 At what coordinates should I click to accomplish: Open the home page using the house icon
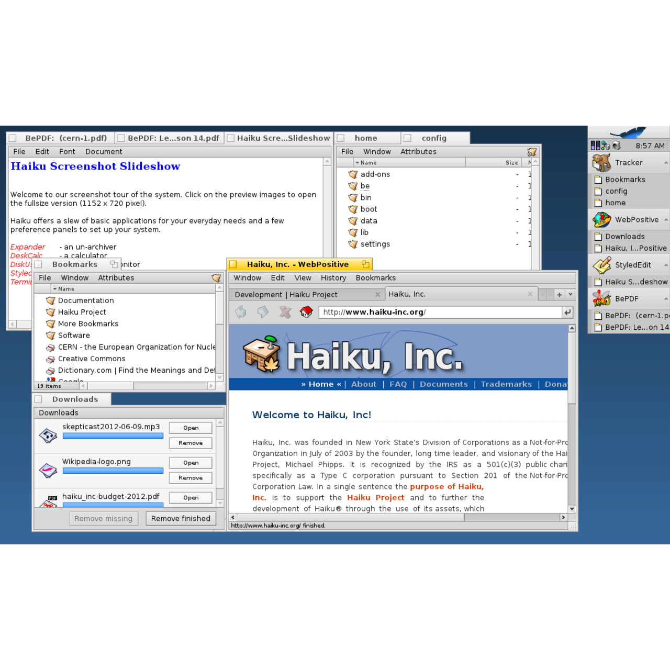coord(306,312)
